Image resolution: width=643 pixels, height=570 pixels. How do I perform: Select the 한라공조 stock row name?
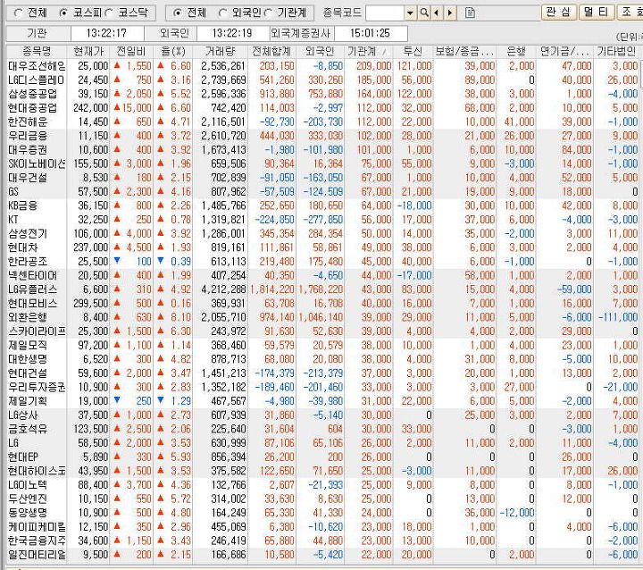click(28, 262)
